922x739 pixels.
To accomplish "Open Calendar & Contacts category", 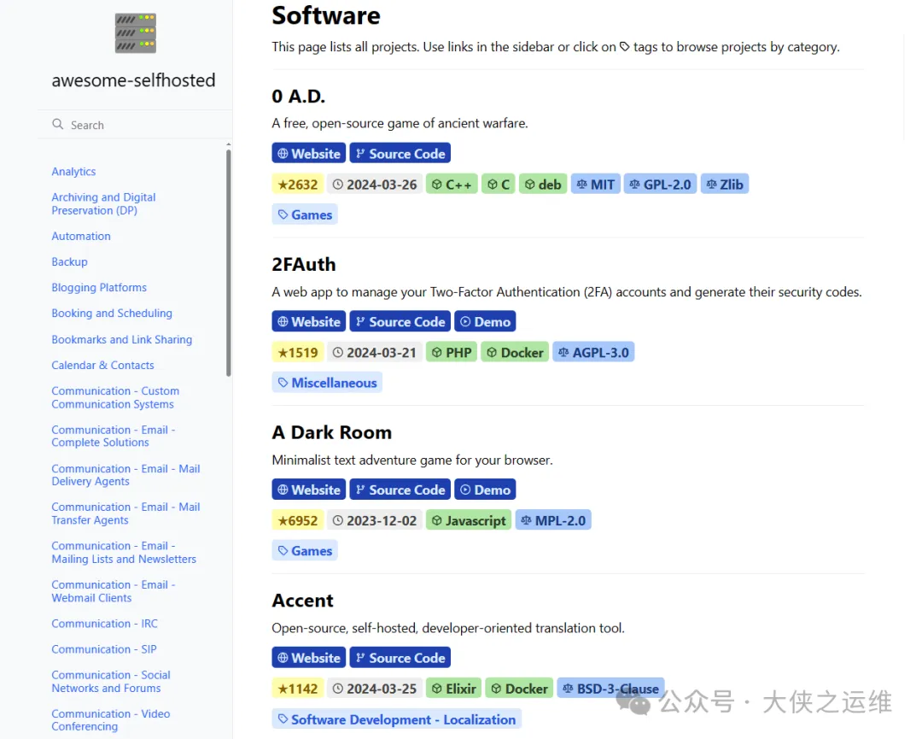I will pyautogui.click(x=103, y=365).
